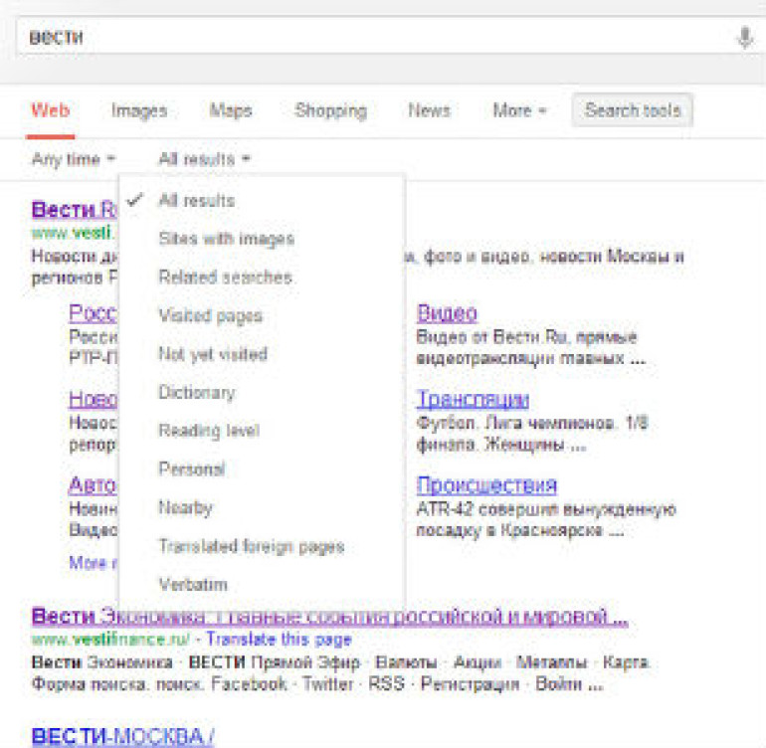Open the Any time dropdown

74,159
